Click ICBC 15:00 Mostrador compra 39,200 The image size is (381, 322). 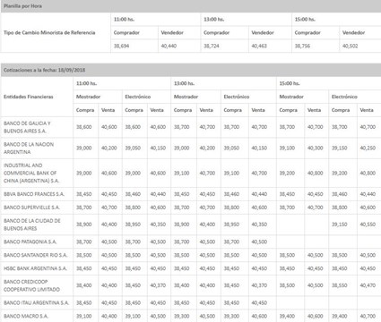[287, 173]
